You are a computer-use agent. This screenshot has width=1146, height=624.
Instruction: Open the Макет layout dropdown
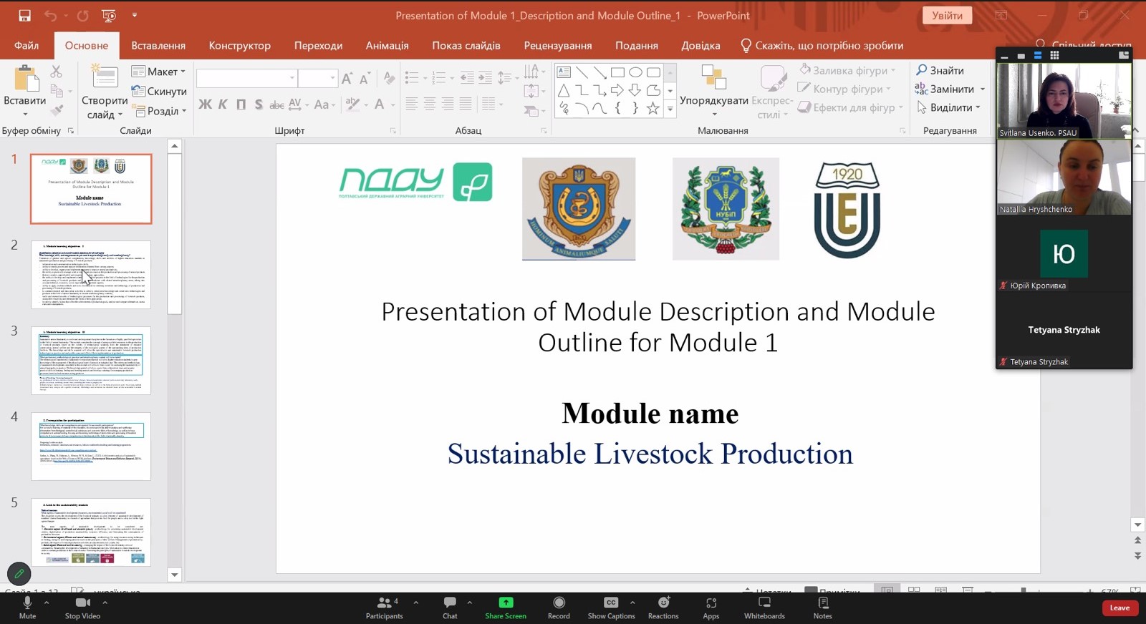(158, 72)
